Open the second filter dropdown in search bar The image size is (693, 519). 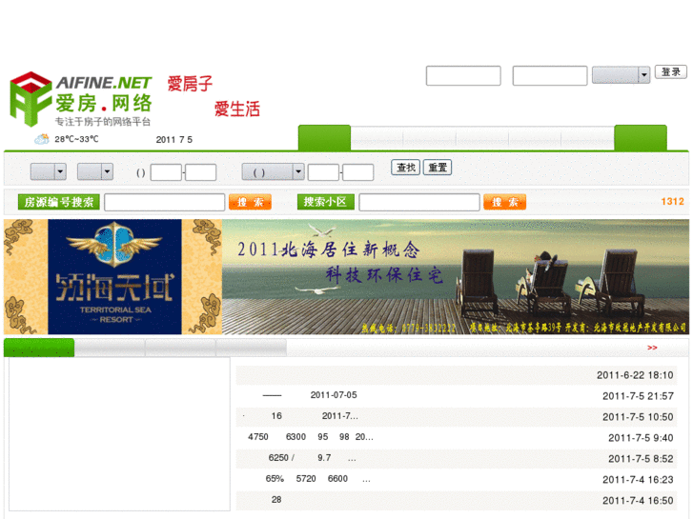[x=95, y=171]
